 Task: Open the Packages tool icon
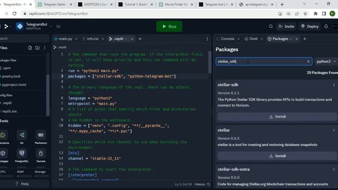[x=3, y=156]
